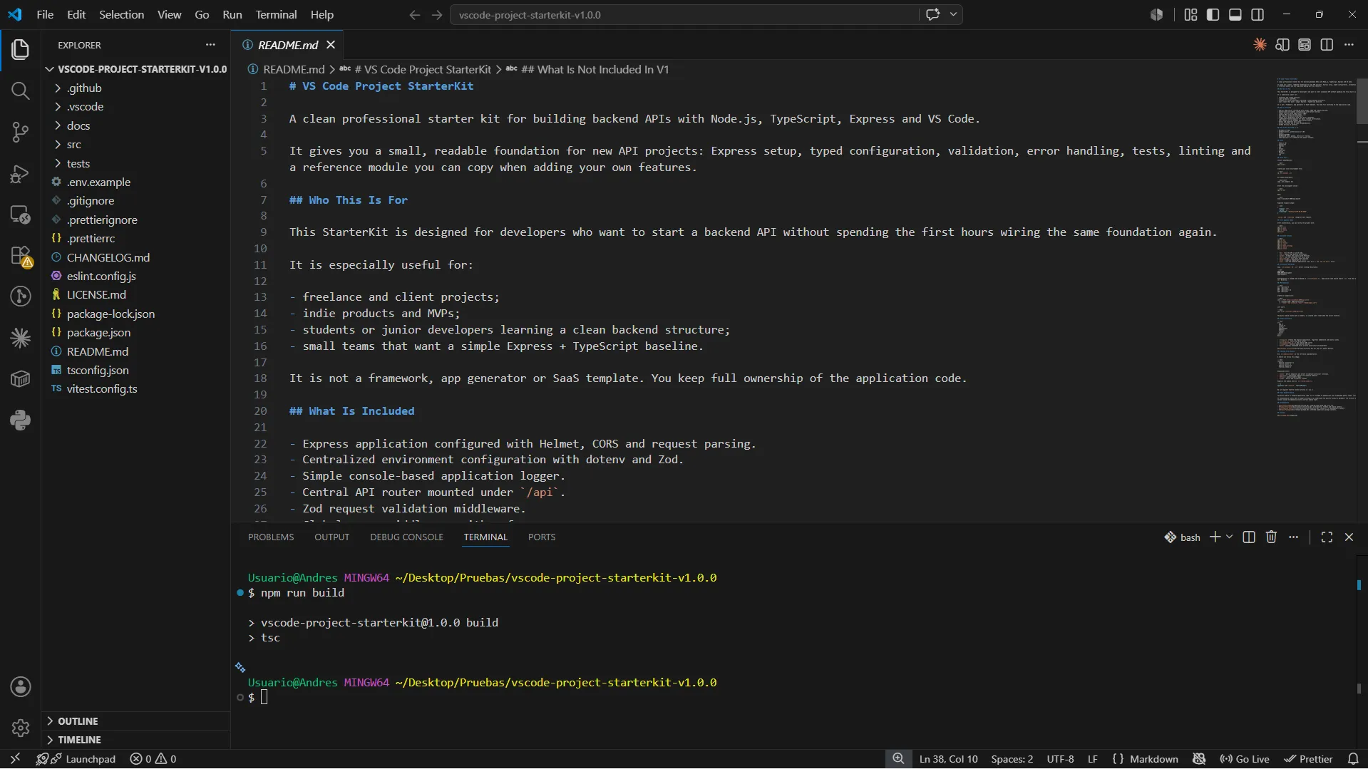Change the Markdown language mode

coord(1154,759)
